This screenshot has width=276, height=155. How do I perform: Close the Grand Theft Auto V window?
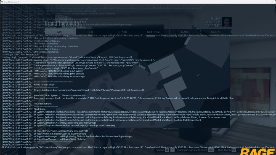click(272, 2)
